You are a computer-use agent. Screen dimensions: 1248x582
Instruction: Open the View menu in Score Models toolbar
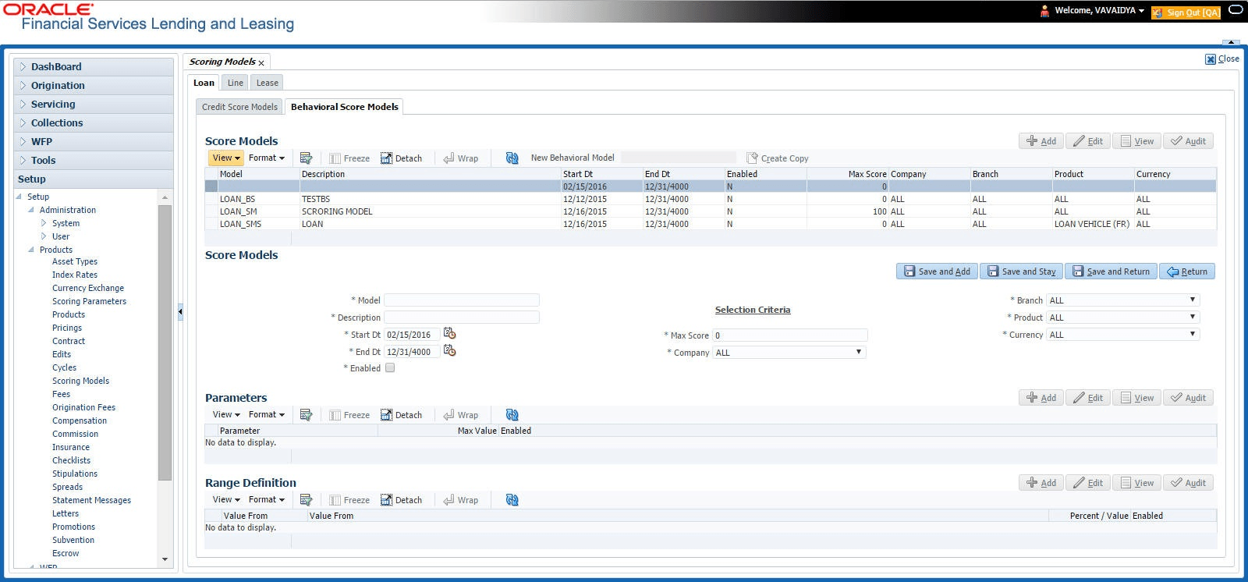[x=226, y=158]
